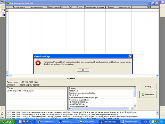Click grid horizontal scroll left arrow
Screen dimensions: 165x124
(x=7, y=75)
